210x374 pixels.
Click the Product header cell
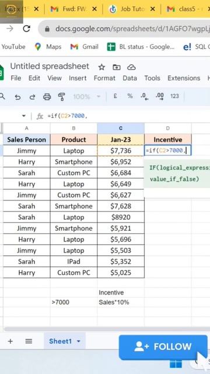coord(73,140)
